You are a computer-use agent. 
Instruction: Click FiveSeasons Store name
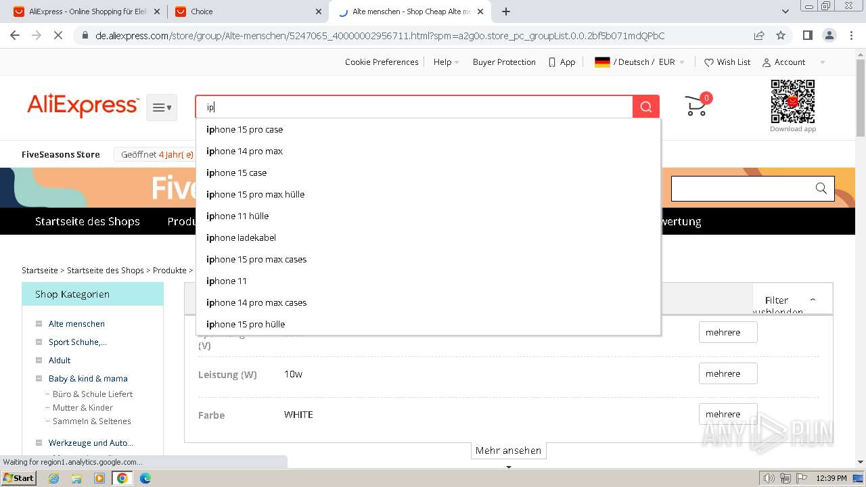pyautogui.click(x=61, y=154)
